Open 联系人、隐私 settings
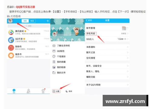Screen dimensions: 151x109 coord(107,71)
